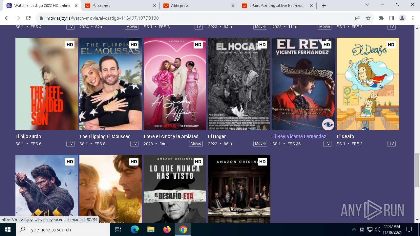Launch Microsoft Edge from taskbar
420x236 pixels.
[135, 229]
